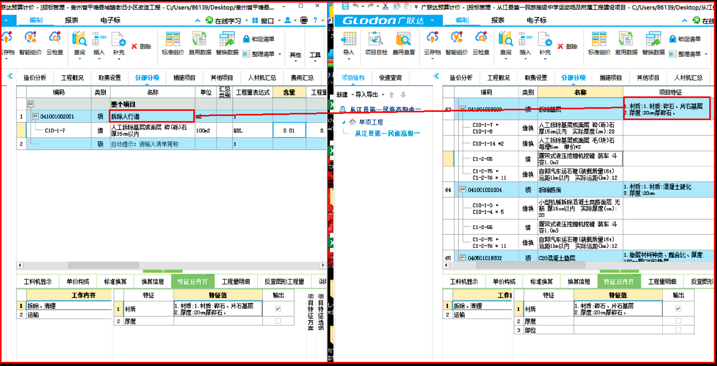Image resolution: width=717 pixels, height=366 pixels.
Task: Open 复用数据 in the right window
Action: pyautogui.click(x=626, y=42)
